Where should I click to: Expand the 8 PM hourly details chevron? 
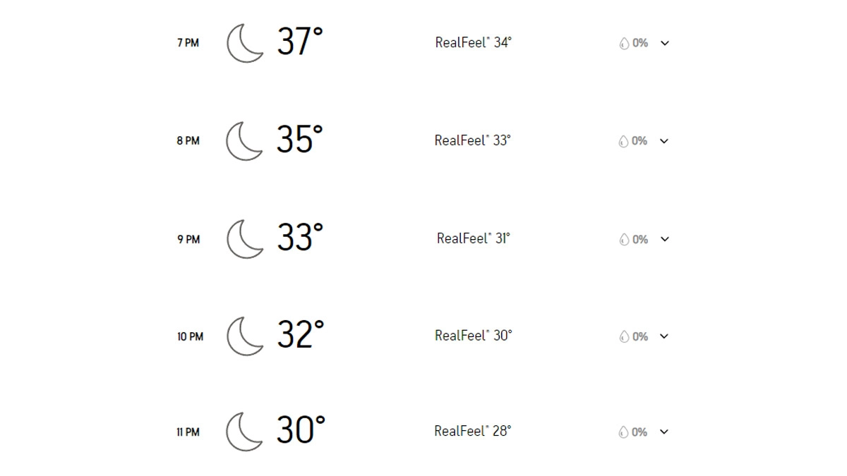pos(664,141)
